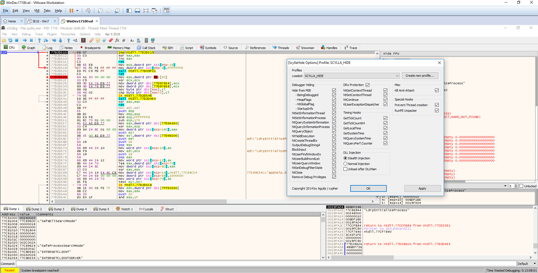The image size is (538, 273).
Task: Suspend the VM with VMware pause icon
Action: [71, 11]
